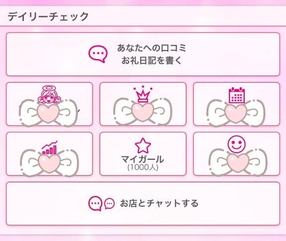286x241 pixels.
Task: Select the crown ranking icon
Action: coord(143,94)
